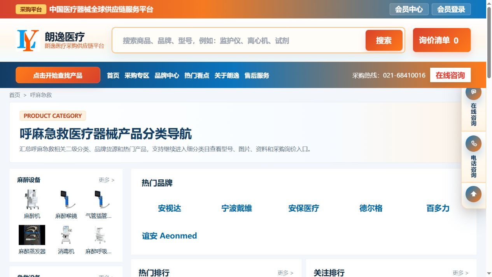Open 售后服务 menu item
The image size is (492, 277).
[257, 75]
